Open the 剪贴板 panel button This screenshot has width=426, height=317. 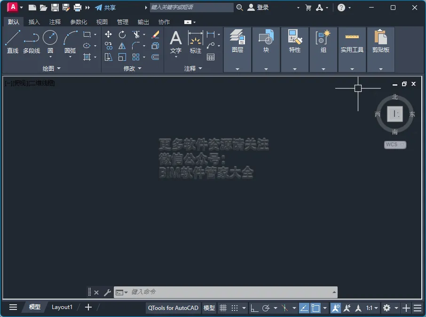[x=381, y=49]
